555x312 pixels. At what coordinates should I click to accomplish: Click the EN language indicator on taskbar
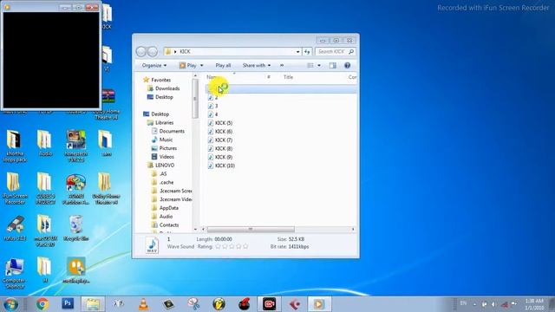(x=463, y=303)
